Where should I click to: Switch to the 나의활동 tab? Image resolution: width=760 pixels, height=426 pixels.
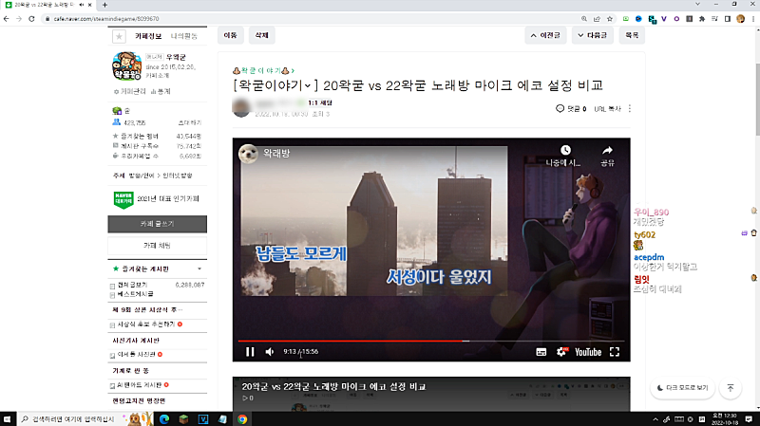[184, 36]
